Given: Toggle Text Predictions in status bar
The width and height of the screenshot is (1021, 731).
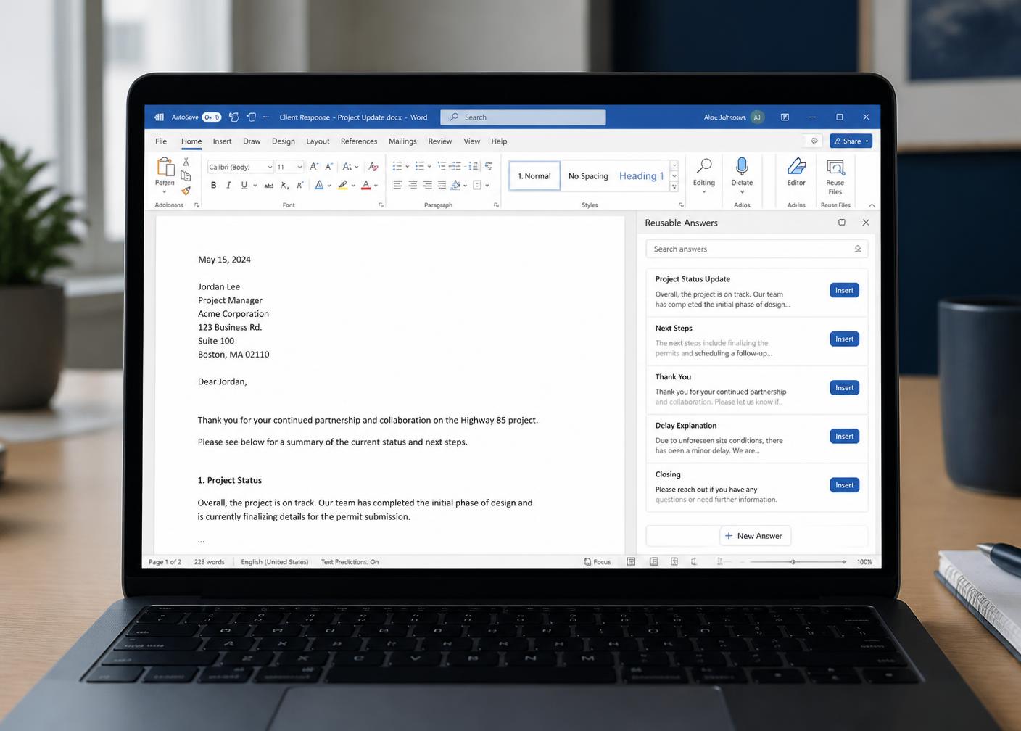Looking at the screenshot, I should click(350, 562).
